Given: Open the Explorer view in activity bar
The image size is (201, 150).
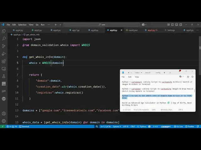Looking at the screenshot, I should [x=4, y=31].
